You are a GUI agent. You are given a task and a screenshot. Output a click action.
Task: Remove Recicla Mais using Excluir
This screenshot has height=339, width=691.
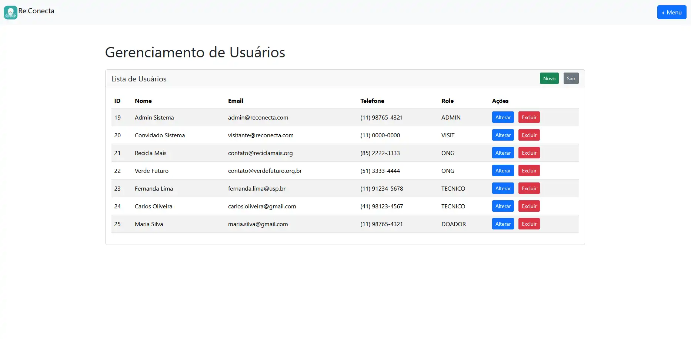click(529, 153)
